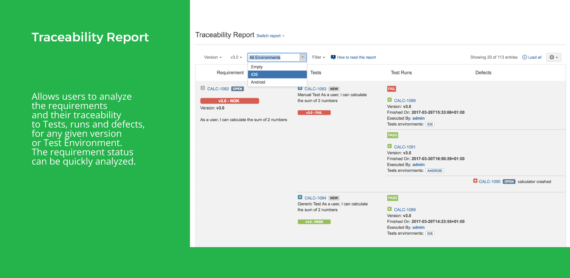Expand the Version dropdown
Viewport: 570px width, 278px height.
pyautogui.click(x=213, y=57)
